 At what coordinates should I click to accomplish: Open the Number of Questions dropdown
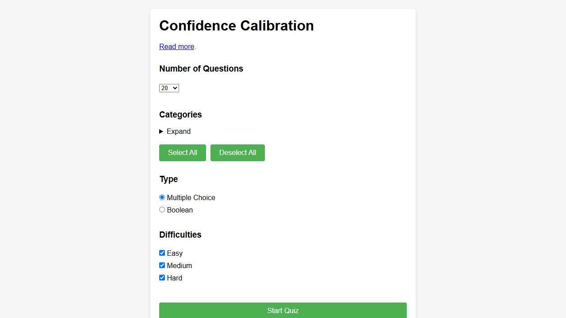[x=169, y=88]
